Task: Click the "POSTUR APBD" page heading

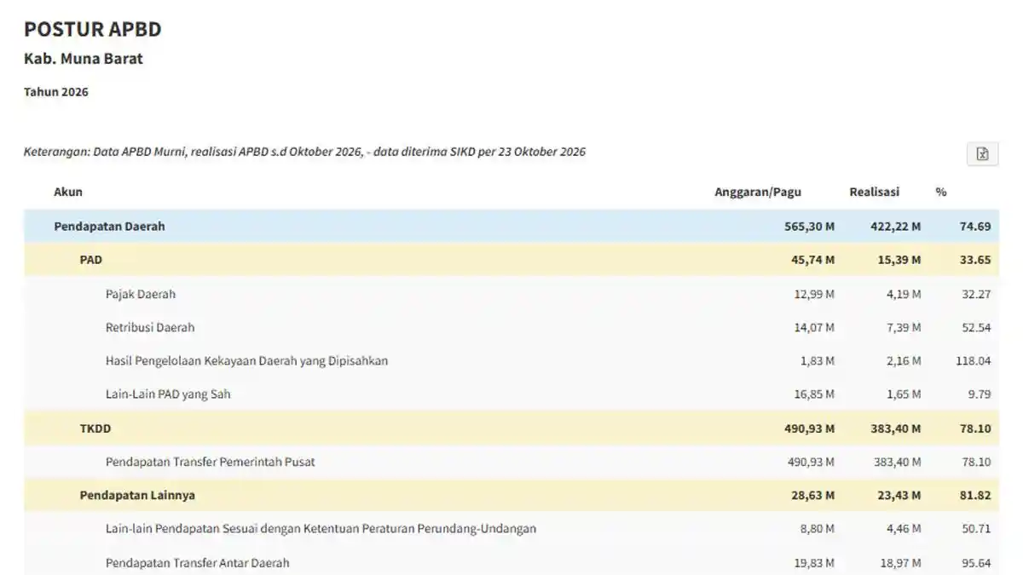Action: pos(92,30)
